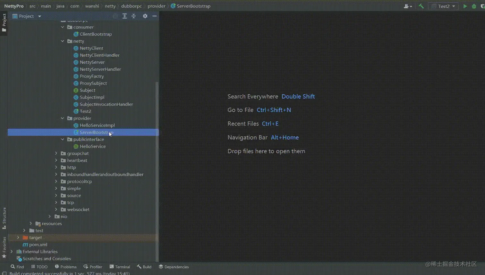
Task: Click the simple folder icon
Action: click(x=63, y=189)
